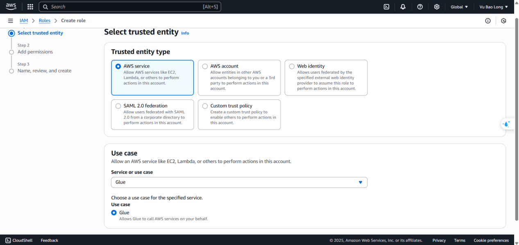
Task: Open the Vu Bao Long account menu
Action: pos(494,7)
